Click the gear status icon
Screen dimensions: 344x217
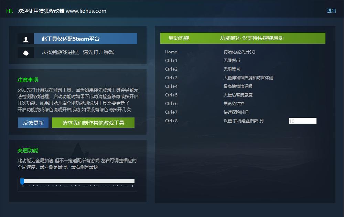click(x=26, y=53)
